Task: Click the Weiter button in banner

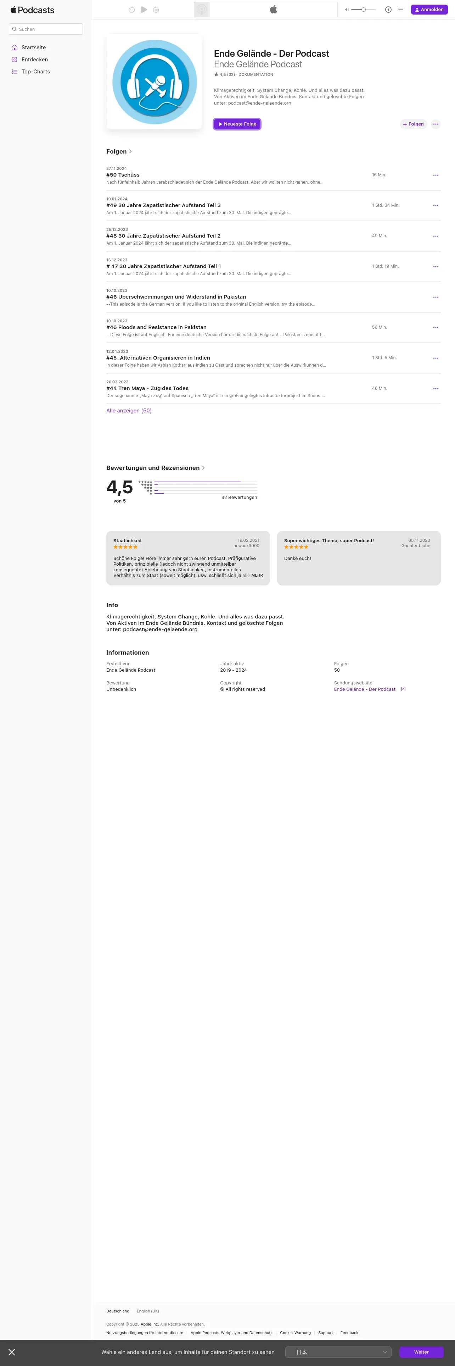Action: click(x=421, y=1352)
